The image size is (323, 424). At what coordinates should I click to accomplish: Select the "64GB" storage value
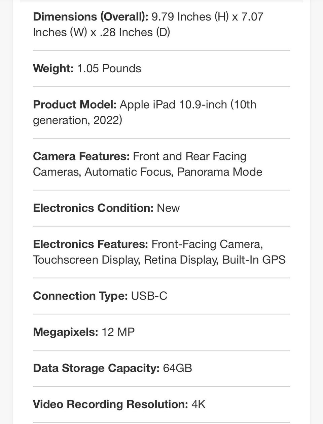click(177, 368)
